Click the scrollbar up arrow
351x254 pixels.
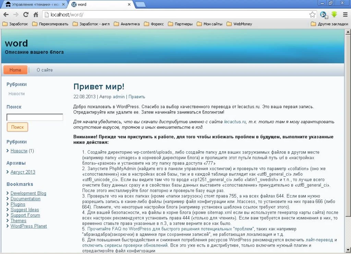pos(348,32)
